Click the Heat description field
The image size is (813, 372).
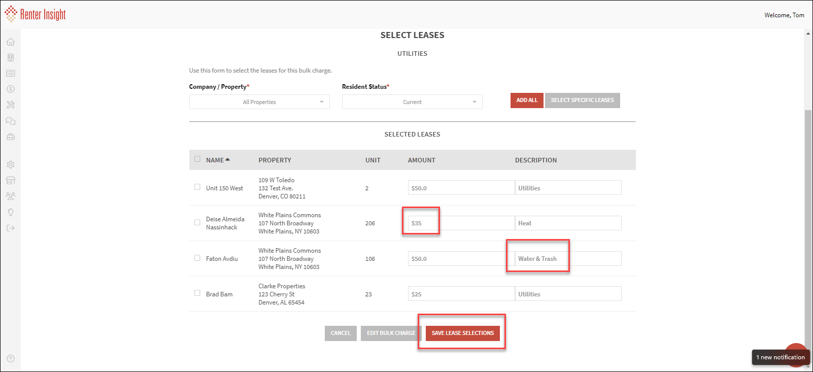click(568, 223)
